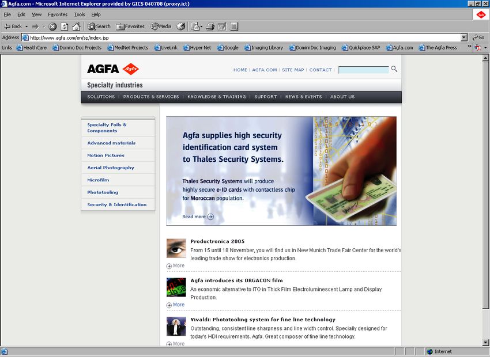
Task: Open the Tools menu
Action: point(80,14)
